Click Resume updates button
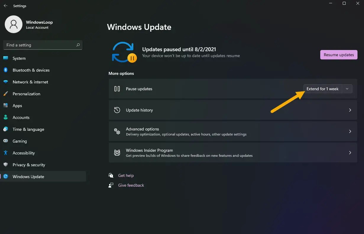The height and width of the screenshot is (234, 364). (x=339, y=55)
